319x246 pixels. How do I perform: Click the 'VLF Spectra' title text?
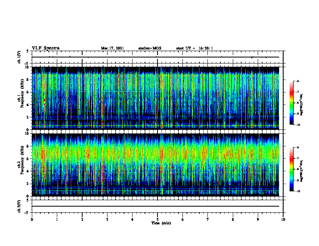(46, 48)
